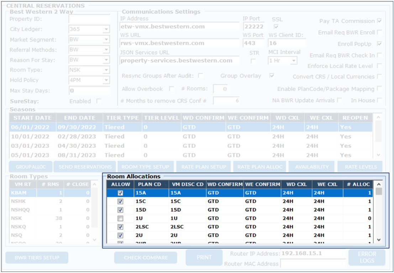Image resolution: width=394 pixels, height=273 pixels.
Task: Toggle the SureStay Enabled checkbox
Action: (x=99, y=101)
